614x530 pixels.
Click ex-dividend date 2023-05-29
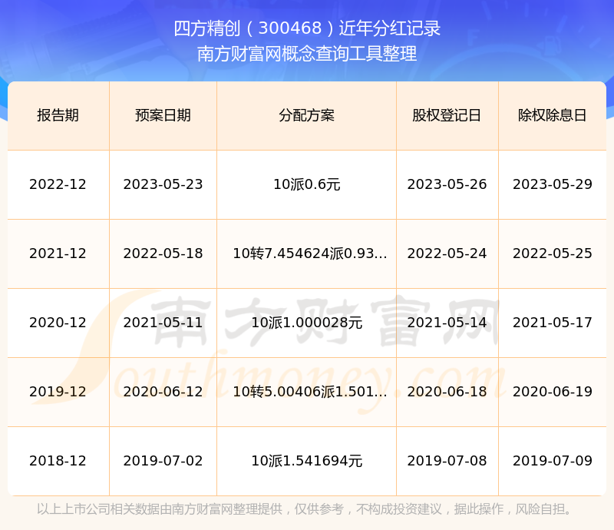(x=553, y=184)
